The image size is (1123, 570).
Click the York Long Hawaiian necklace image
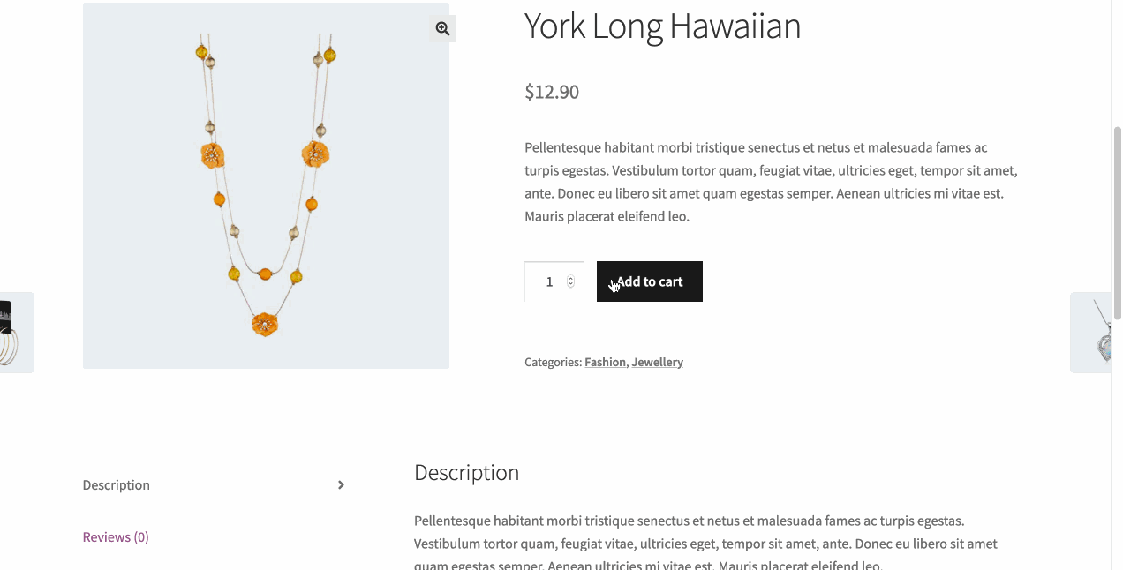point(266,185)
